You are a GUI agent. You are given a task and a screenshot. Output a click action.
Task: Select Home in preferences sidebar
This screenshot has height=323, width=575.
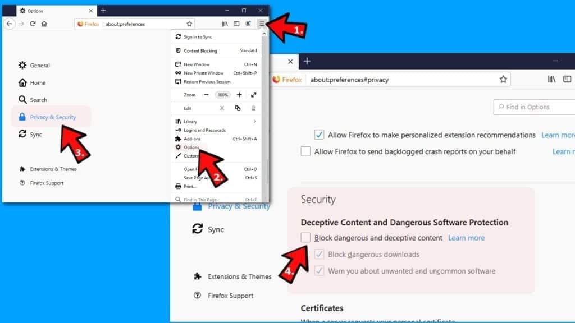pyautogui.click(x=32, y=83)
